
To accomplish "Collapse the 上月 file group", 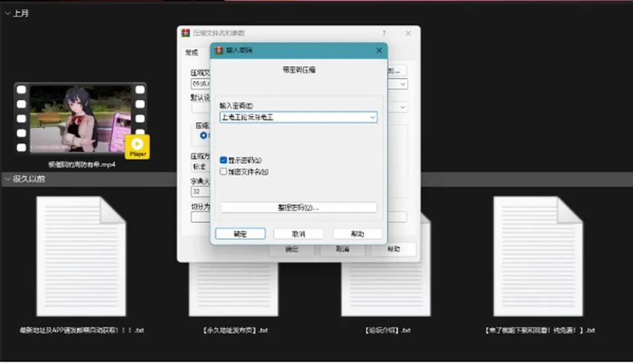I will pyautogui.click(x=7, y=13).
